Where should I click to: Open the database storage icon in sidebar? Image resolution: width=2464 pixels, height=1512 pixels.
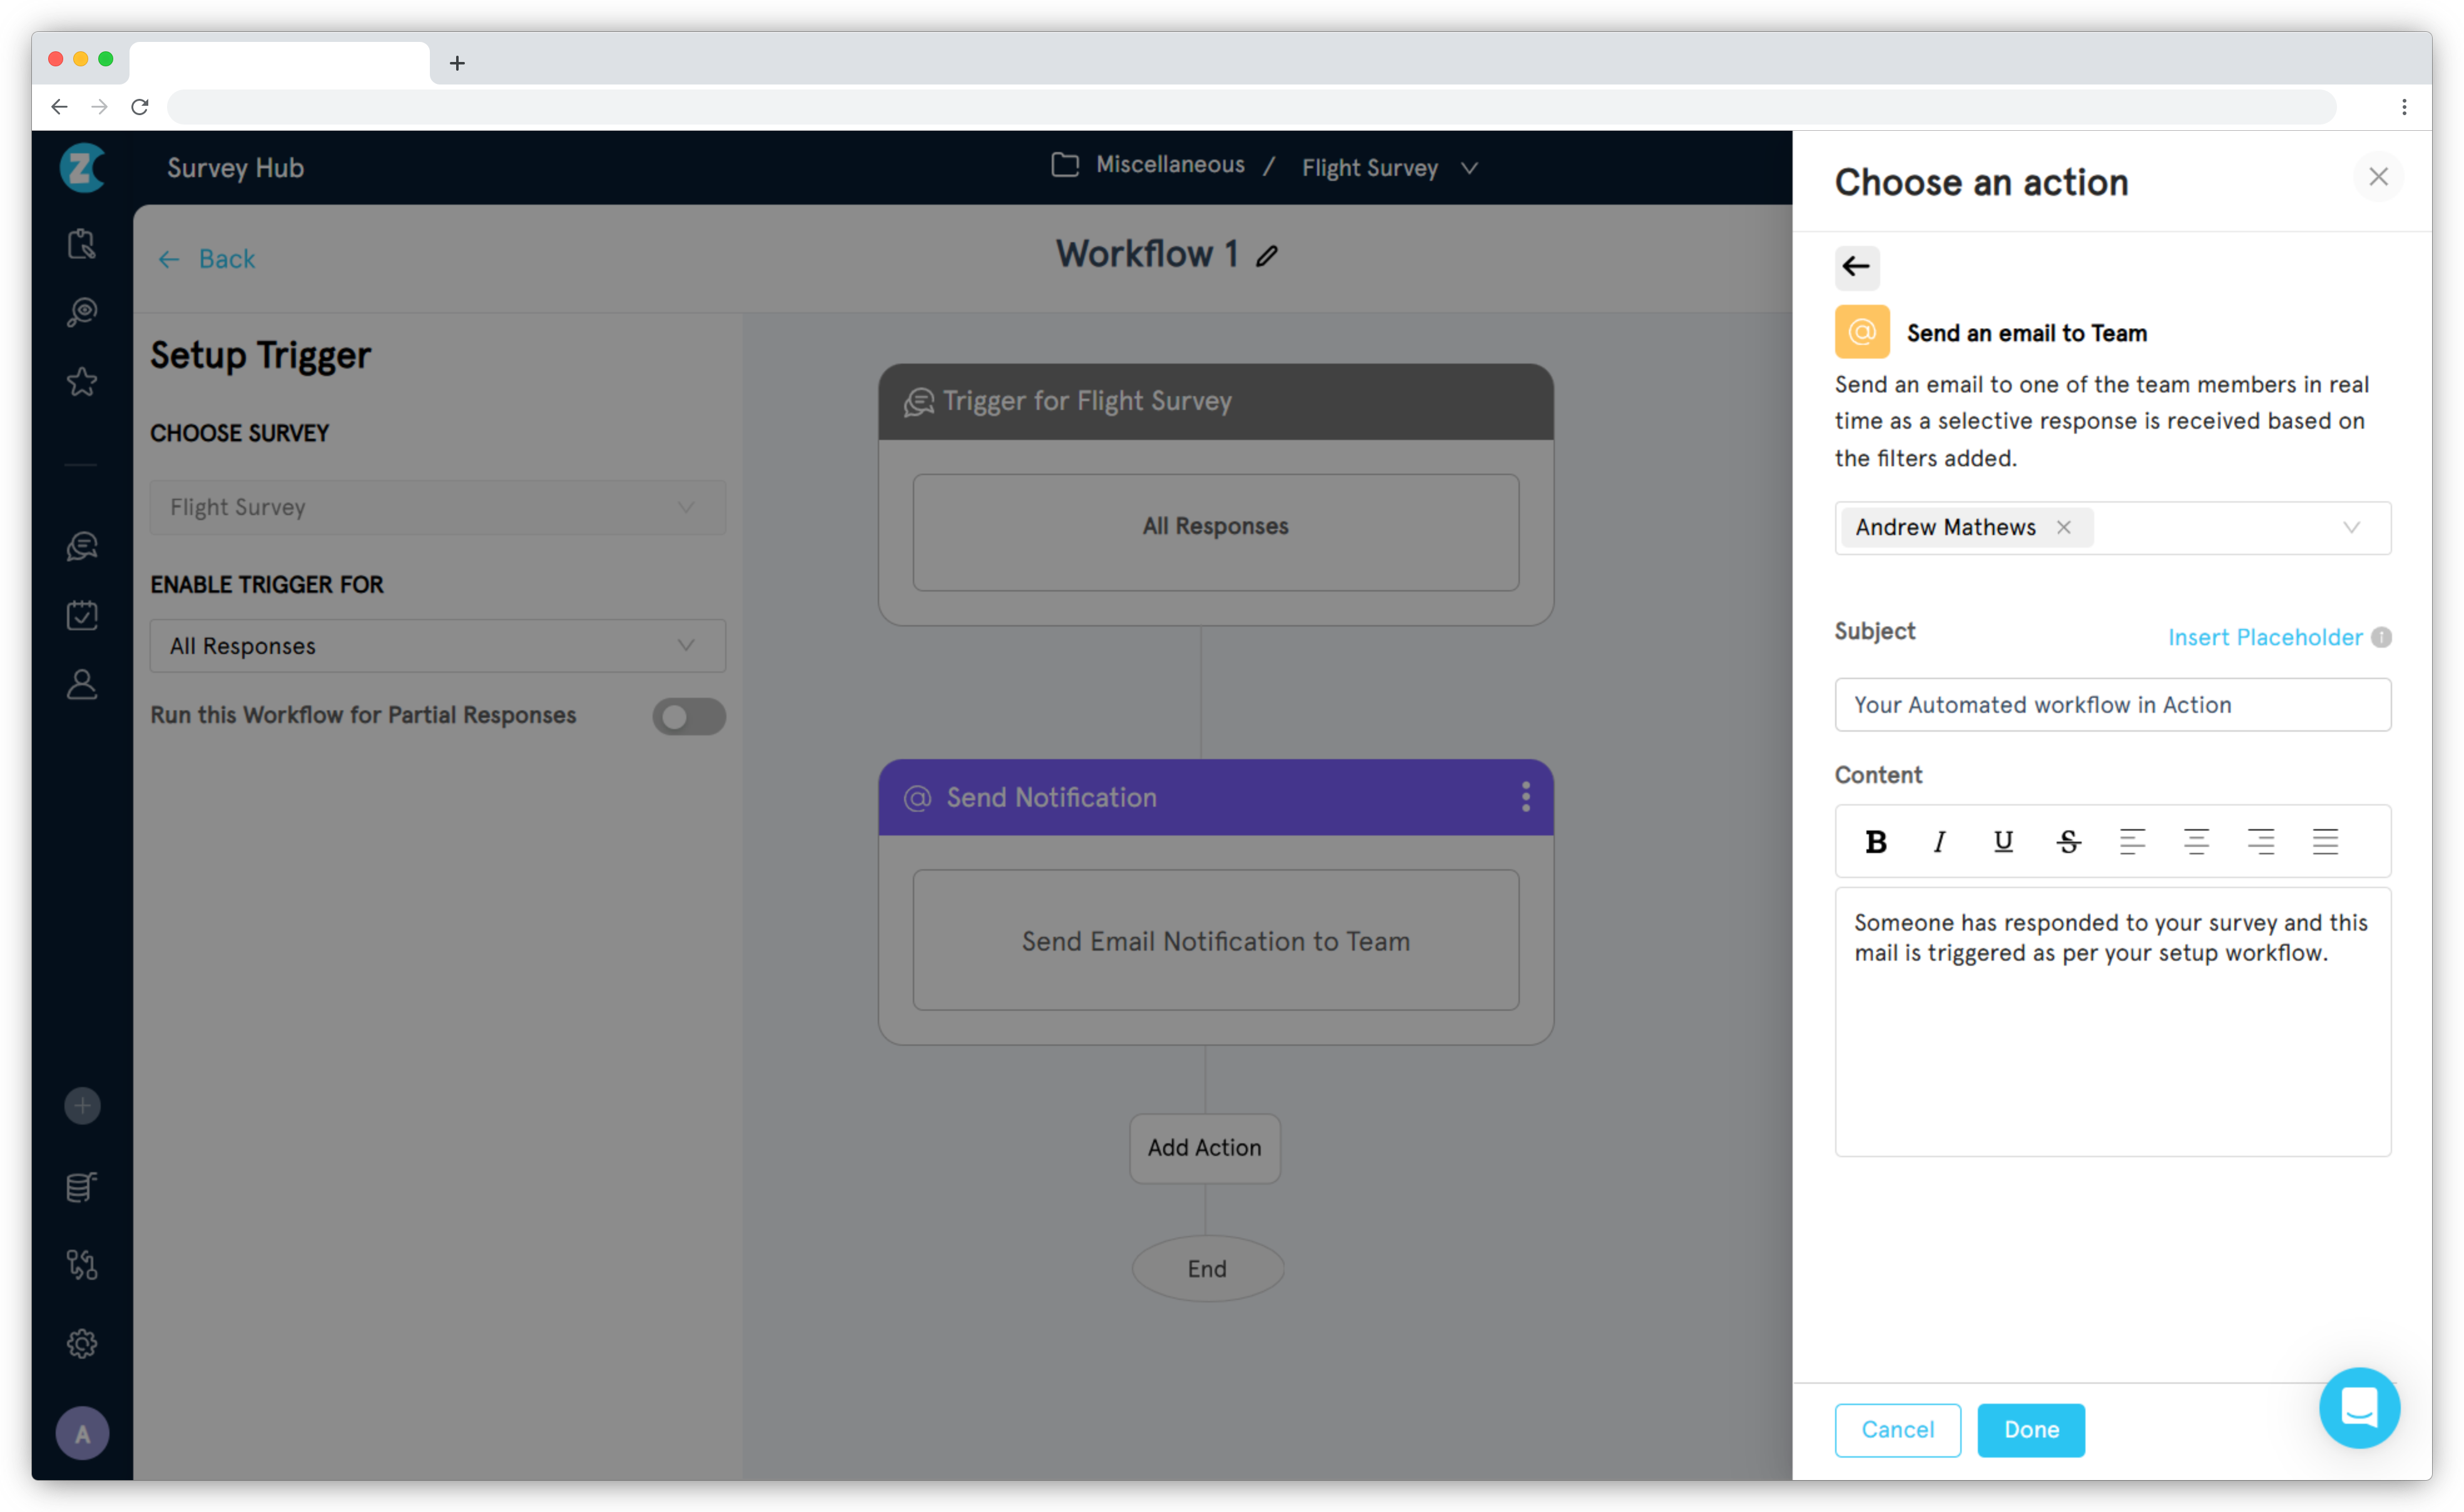pyautogui.click(x=82, y=1187)
